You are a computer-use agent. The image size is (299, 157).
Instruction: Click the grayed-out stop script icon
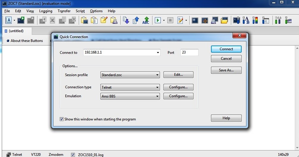pos(170,20)
